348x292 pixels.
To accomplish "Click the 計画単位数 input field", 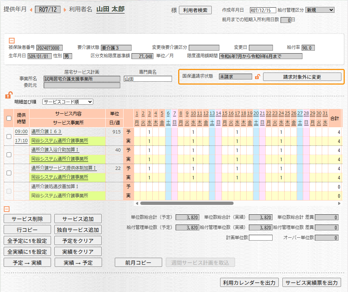I will (261, 238).
